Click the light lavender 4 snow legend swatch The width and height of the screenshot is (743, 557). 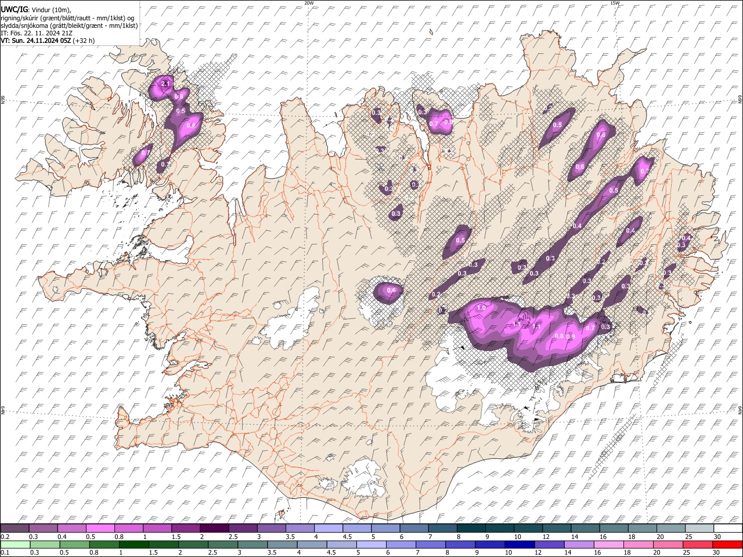pos(328,529)
